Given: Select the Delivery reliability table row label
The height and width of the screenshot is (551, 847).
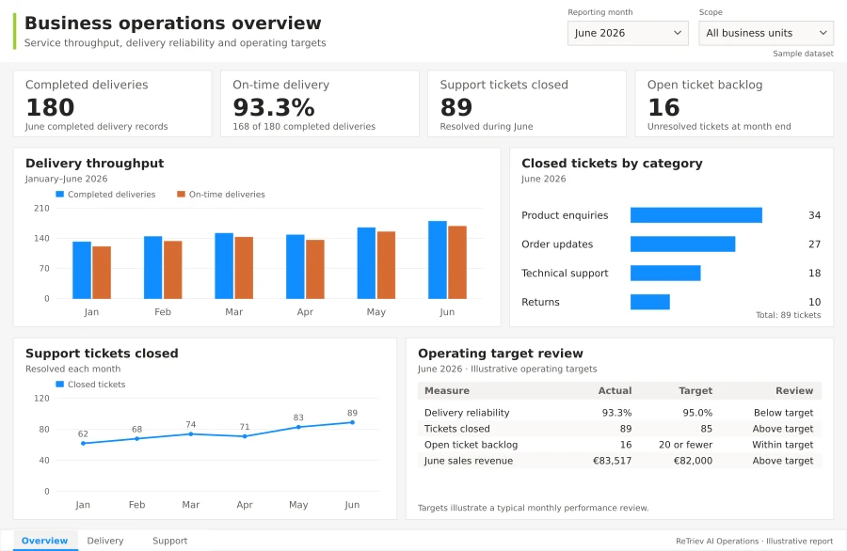Looking at the screenshot, I should (467, 413).
